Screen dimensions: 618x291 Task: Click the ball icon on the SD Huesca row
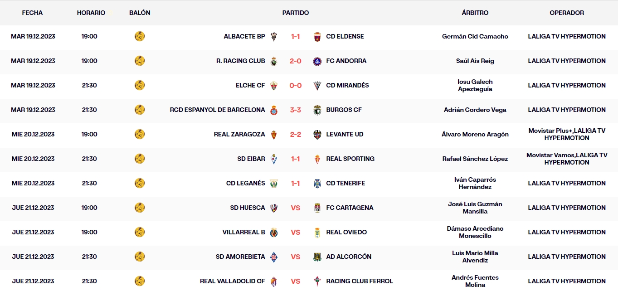click(x=140, y=208)
